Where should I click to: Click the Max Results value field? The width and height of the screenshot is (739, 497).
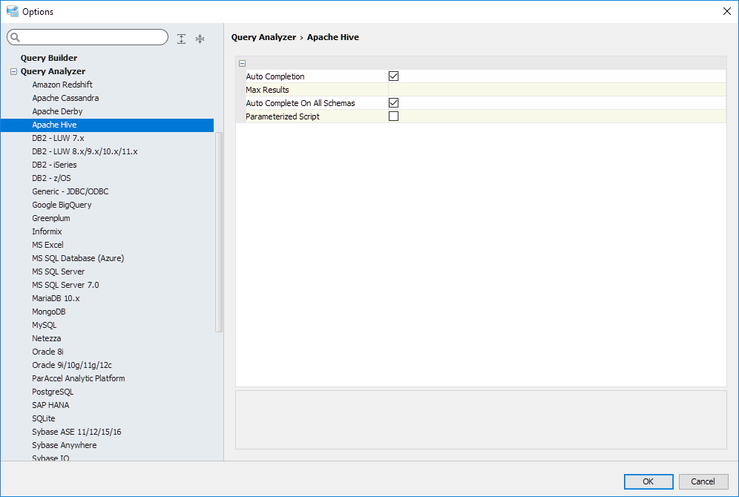(556, 90)
